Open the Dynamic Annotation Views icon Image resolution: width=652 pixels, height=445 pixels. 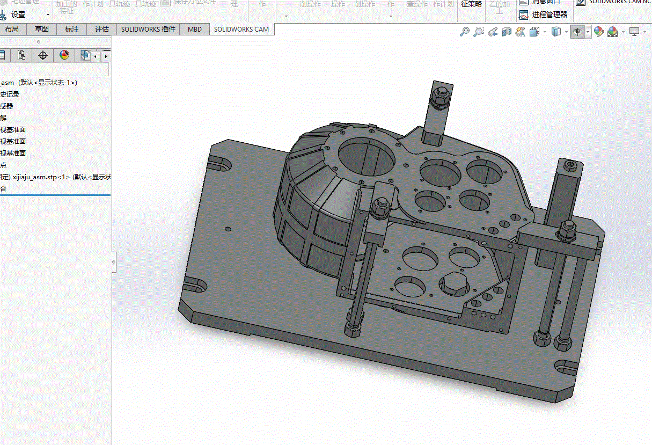pyautogui.click(x=520, y=32)
